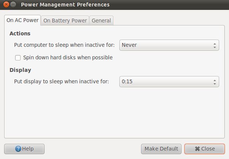Click the 'Power Management Preferences' title bar
Screen dimensions: 229x159
[65, 5]
